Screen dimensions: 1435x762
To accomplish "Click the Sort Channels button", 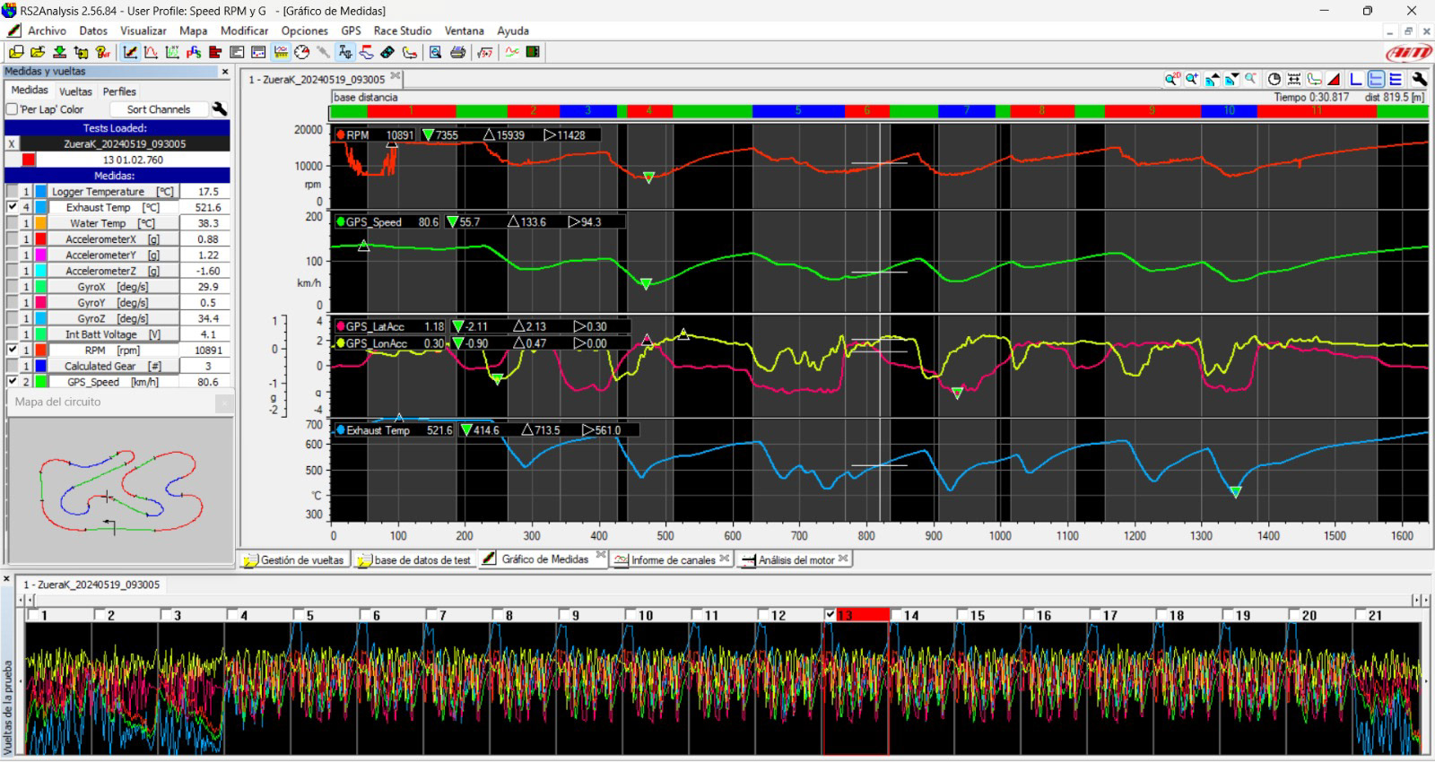I will 159,109.
